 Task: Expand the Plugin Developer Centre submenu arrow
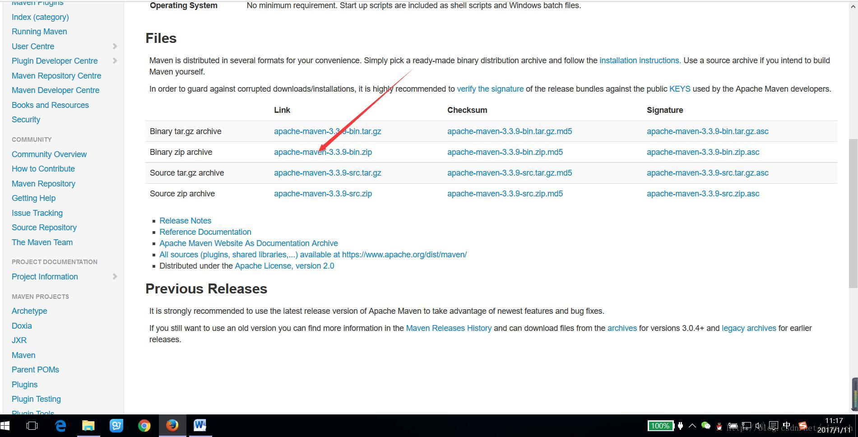(x=115, y=60)
